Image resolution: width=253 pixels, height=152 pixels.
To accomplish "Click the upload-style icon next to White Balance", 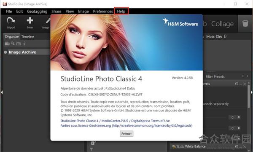I will click(182, 147).
